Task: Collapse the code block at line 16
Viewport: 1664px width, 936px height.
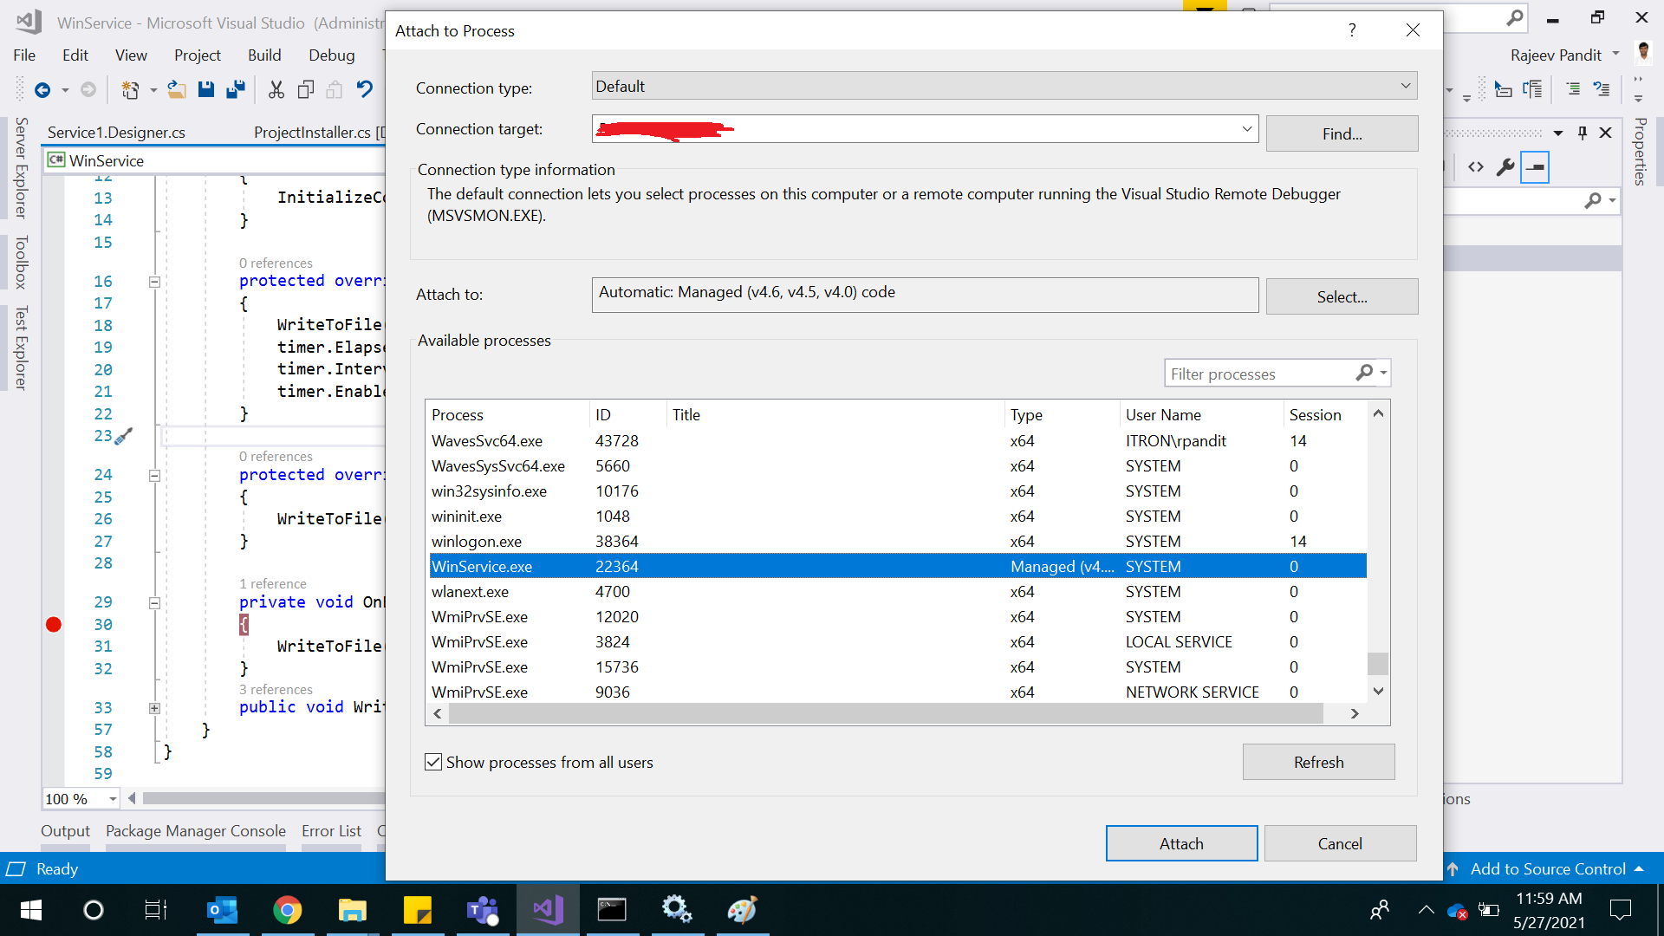Action: 154,281
